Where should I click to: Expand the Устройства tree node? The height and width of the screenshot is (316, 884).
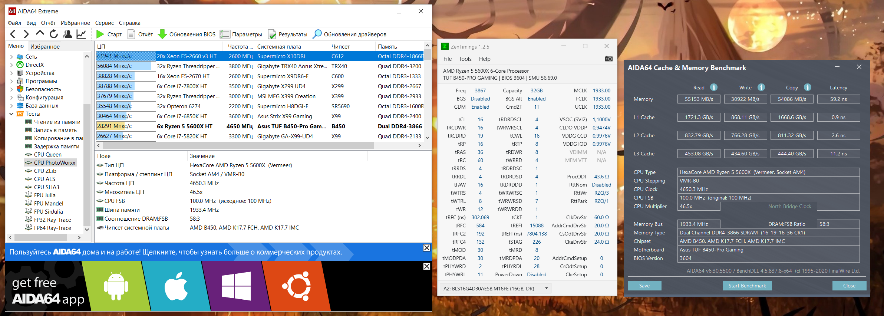tap(11, 73)
